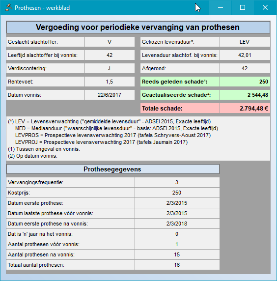The image size is (277, 281).
Task: Click the "Dat is 'n' jaar na het vonnis:" label
Action: click(x=70, y=234)
